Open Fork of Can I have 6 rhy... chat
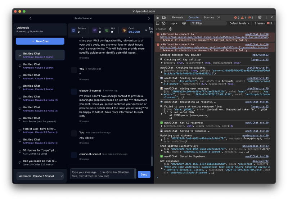The image size is (288, 200). click(x=40, y=130)
